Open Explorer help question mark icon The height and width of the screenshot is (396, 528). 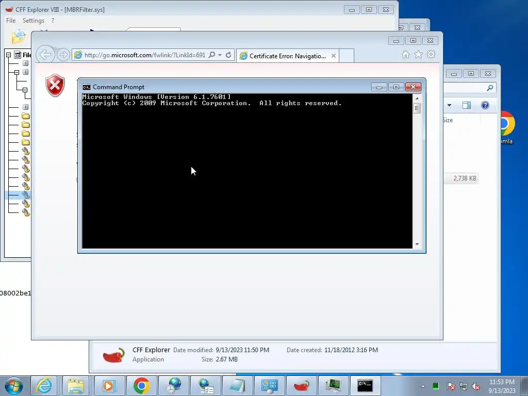485,105
